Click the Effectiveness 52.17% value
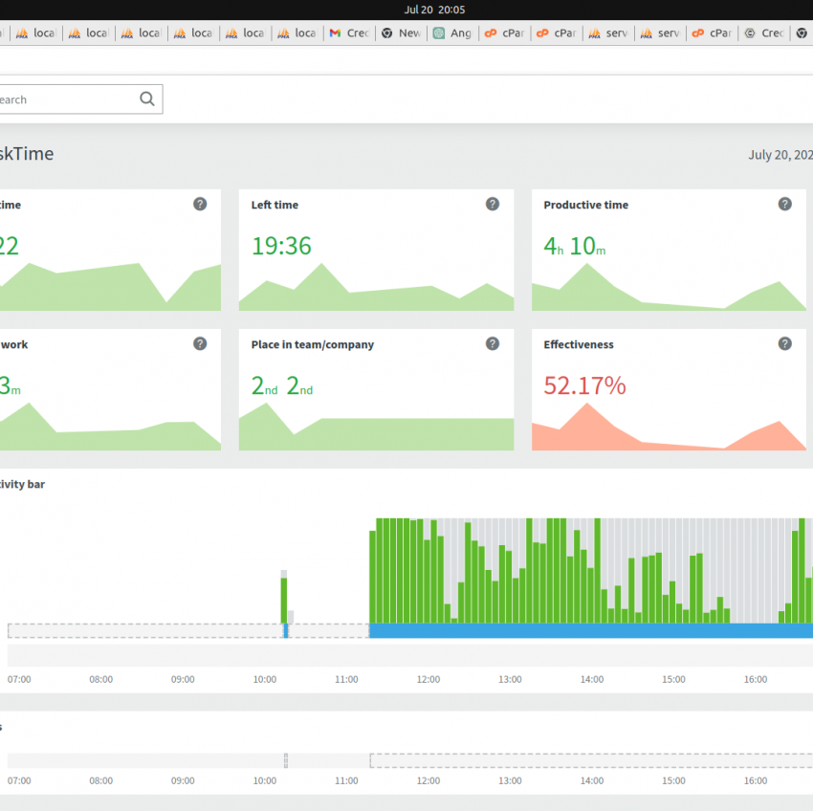This screenshot has height=811, width=813. [x=584, y=385]
